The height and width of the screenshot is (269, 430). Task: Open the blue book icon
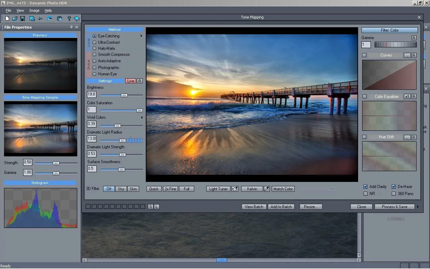77,18
